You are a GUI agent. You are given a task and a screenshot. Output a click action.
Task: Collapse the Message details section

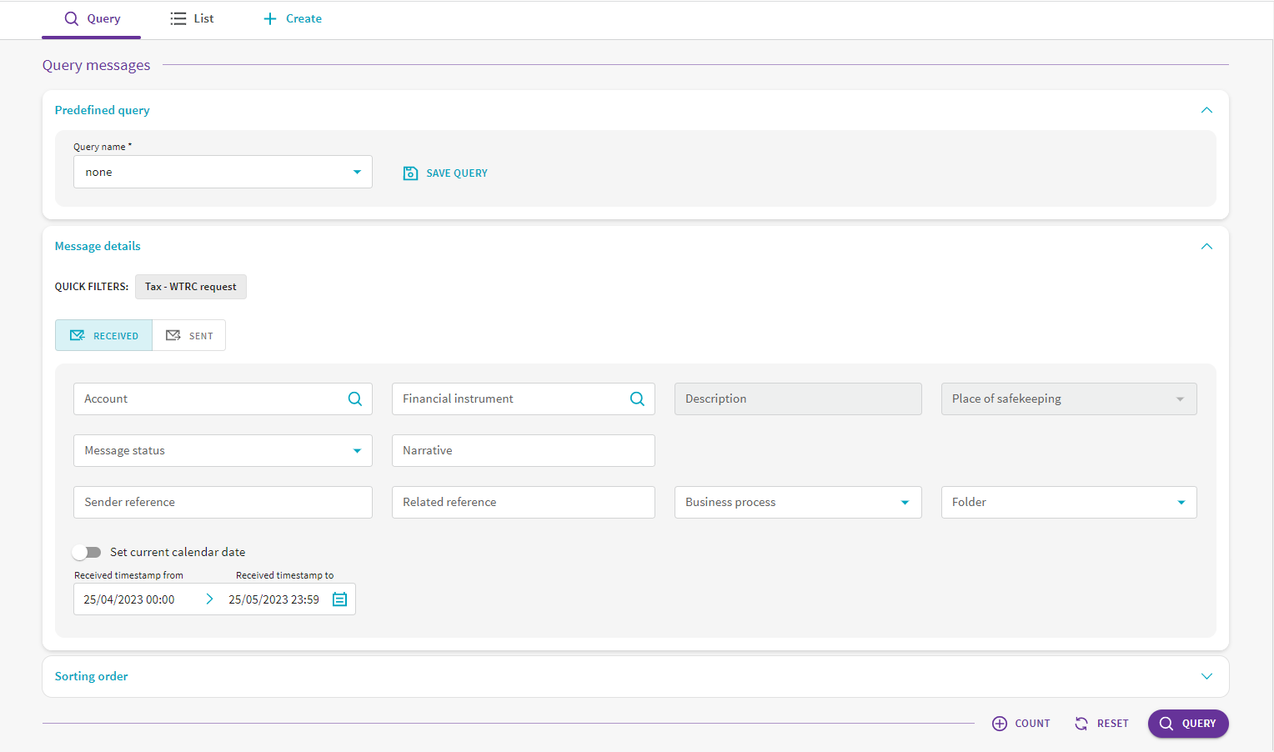pos(1206,246)
